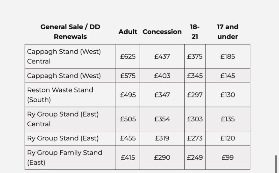
Task: Select the £403 concession price cell
Action: tap(162, 76)
